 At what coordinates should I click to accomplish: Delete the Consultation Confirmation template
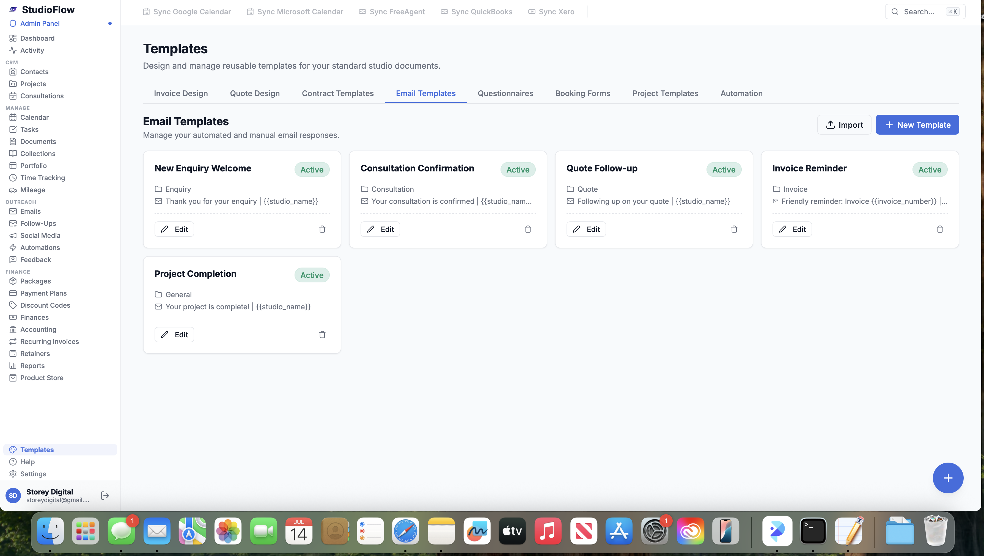[528, 229]
